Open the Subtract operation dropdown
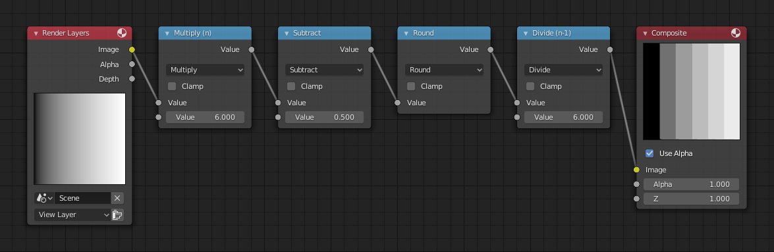 tap(324, 70)
